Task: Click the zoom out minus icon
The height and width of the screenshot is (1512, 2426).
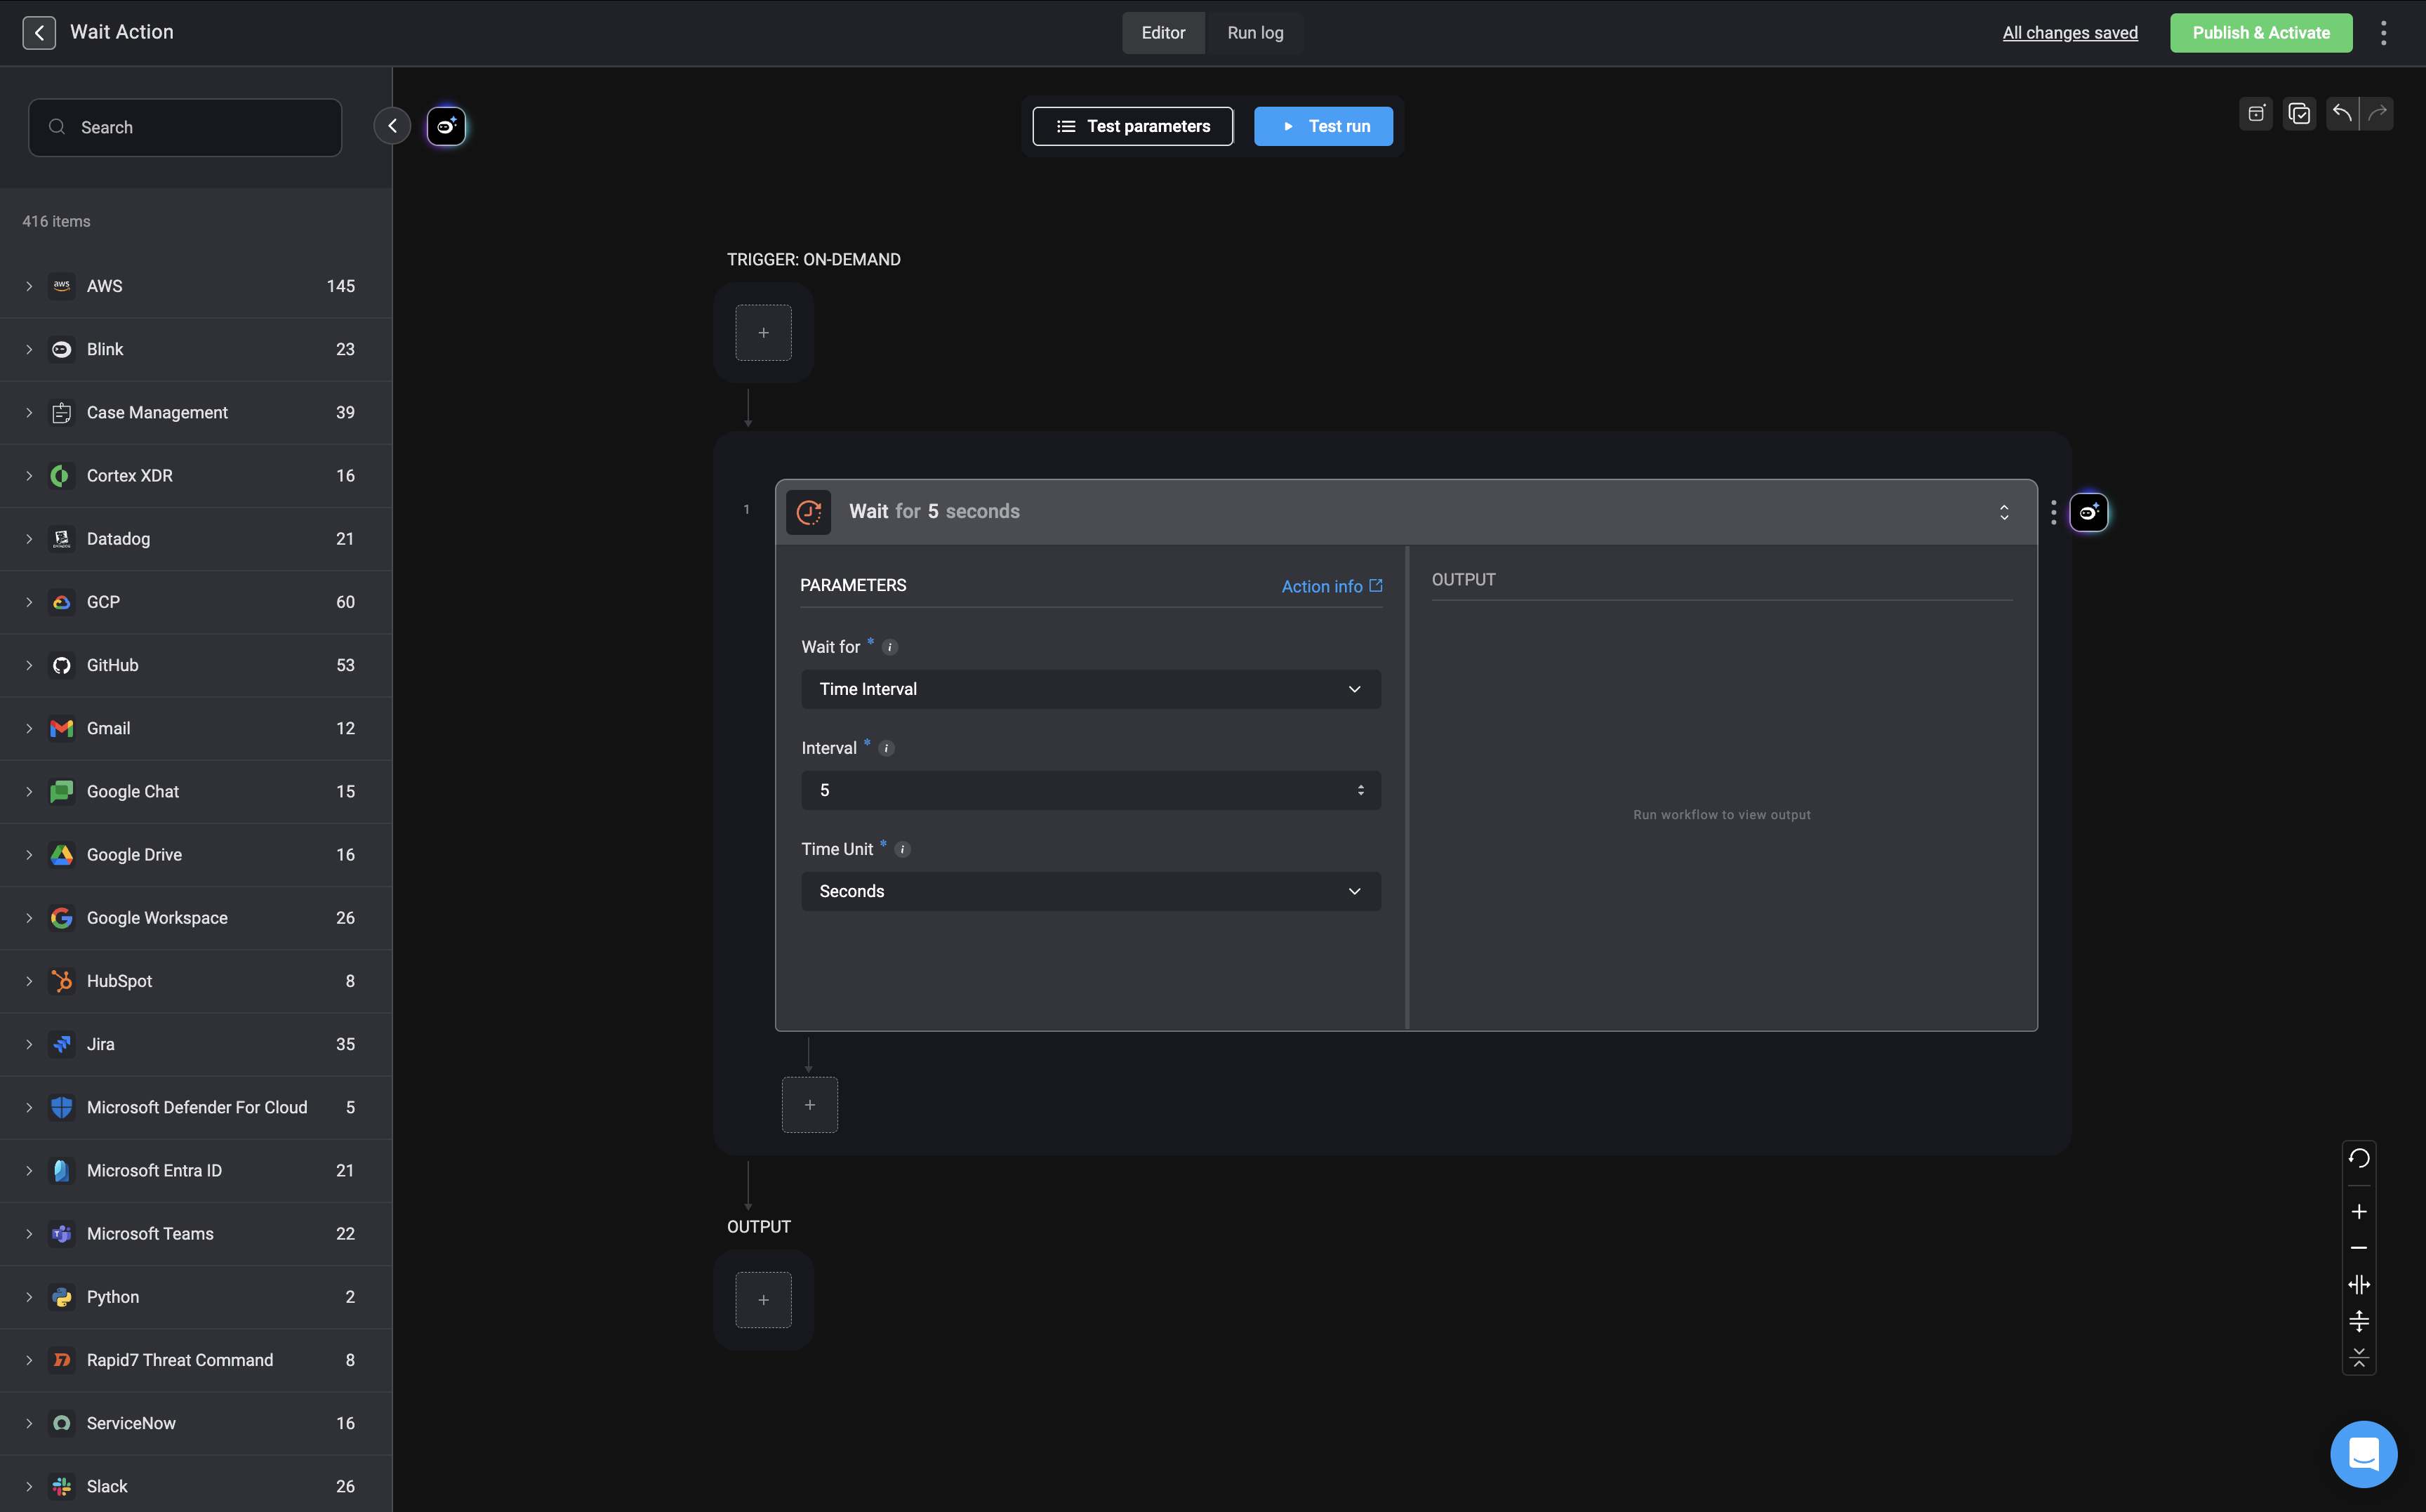Action: [x=2359, y=1248]
